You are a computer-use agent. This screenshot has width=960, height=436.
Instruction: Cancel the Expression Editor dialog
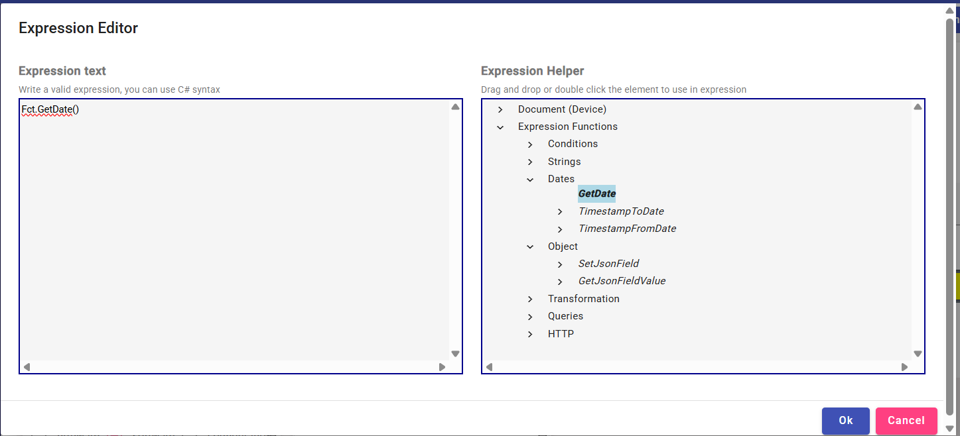coord(906,421)
